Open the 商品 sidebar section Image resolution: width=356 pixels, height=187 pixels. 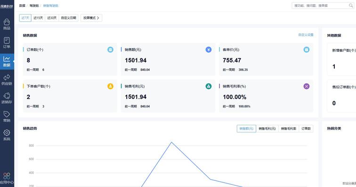point(7,24)
